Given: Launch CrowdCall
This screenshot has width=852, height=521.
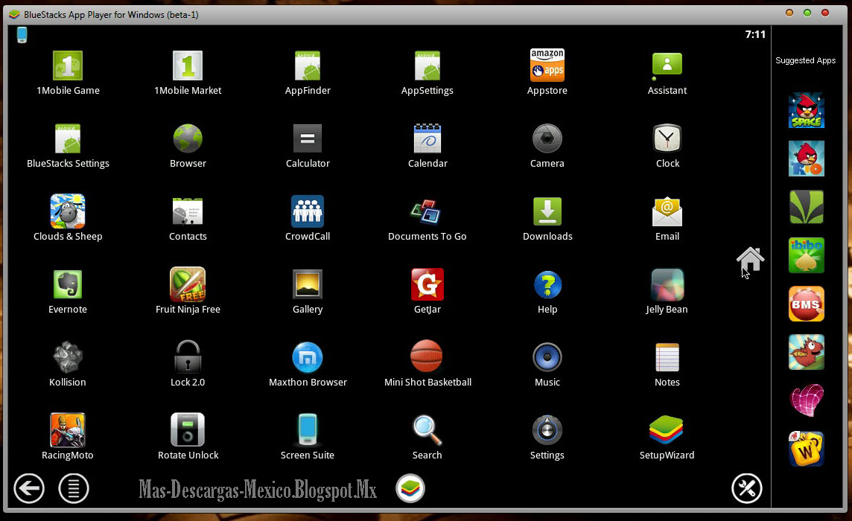Looking at the screenshot, I should [x=308, y=211].
